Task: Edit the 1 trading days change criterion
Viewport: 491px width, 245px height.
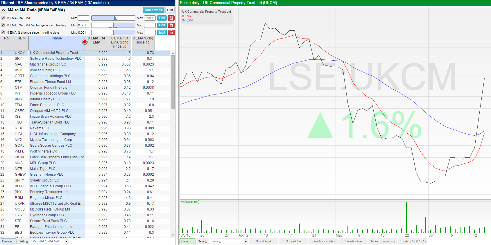Action: click(x=162, y=32)
